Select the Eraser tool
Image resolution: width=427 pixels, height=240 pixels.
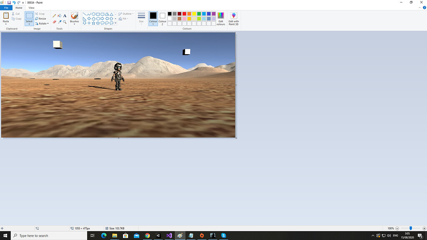(53, 21)
